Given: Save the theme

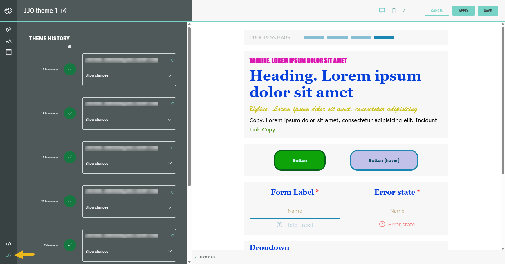Looking at the screenshot, I should (x=488, y=11).
